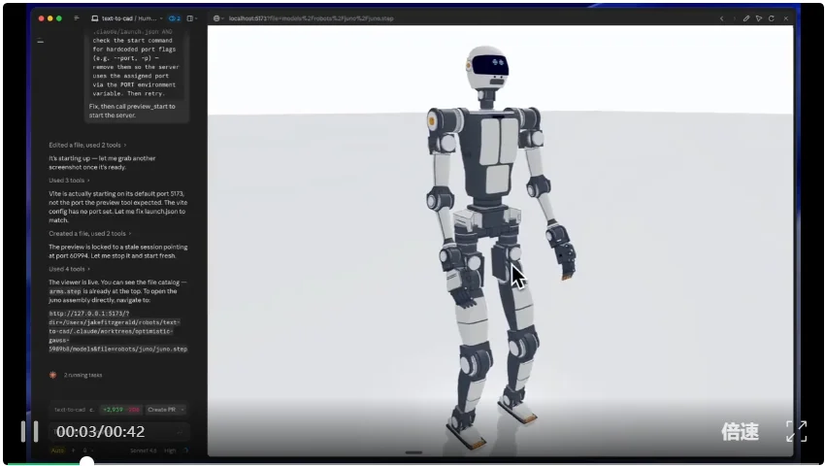This screenshot has height=466, width=825.
Task: Click the globe icon before localhost URL
Action: (x=216, y=18)
